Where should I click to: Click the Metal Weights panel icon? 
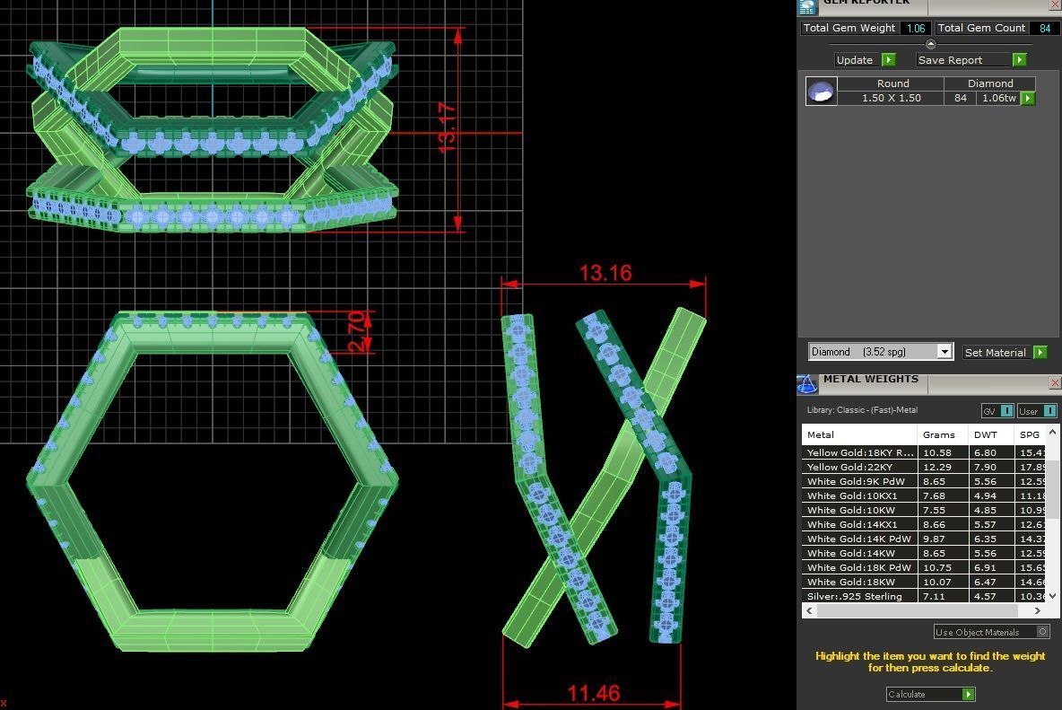point(806,384)
